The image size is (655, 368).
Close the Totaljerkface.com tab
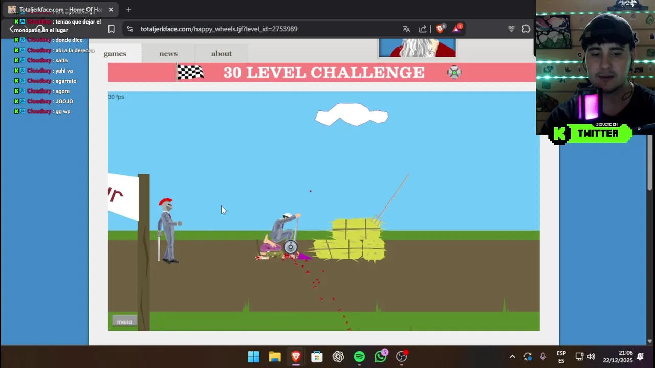click(111, 9)
